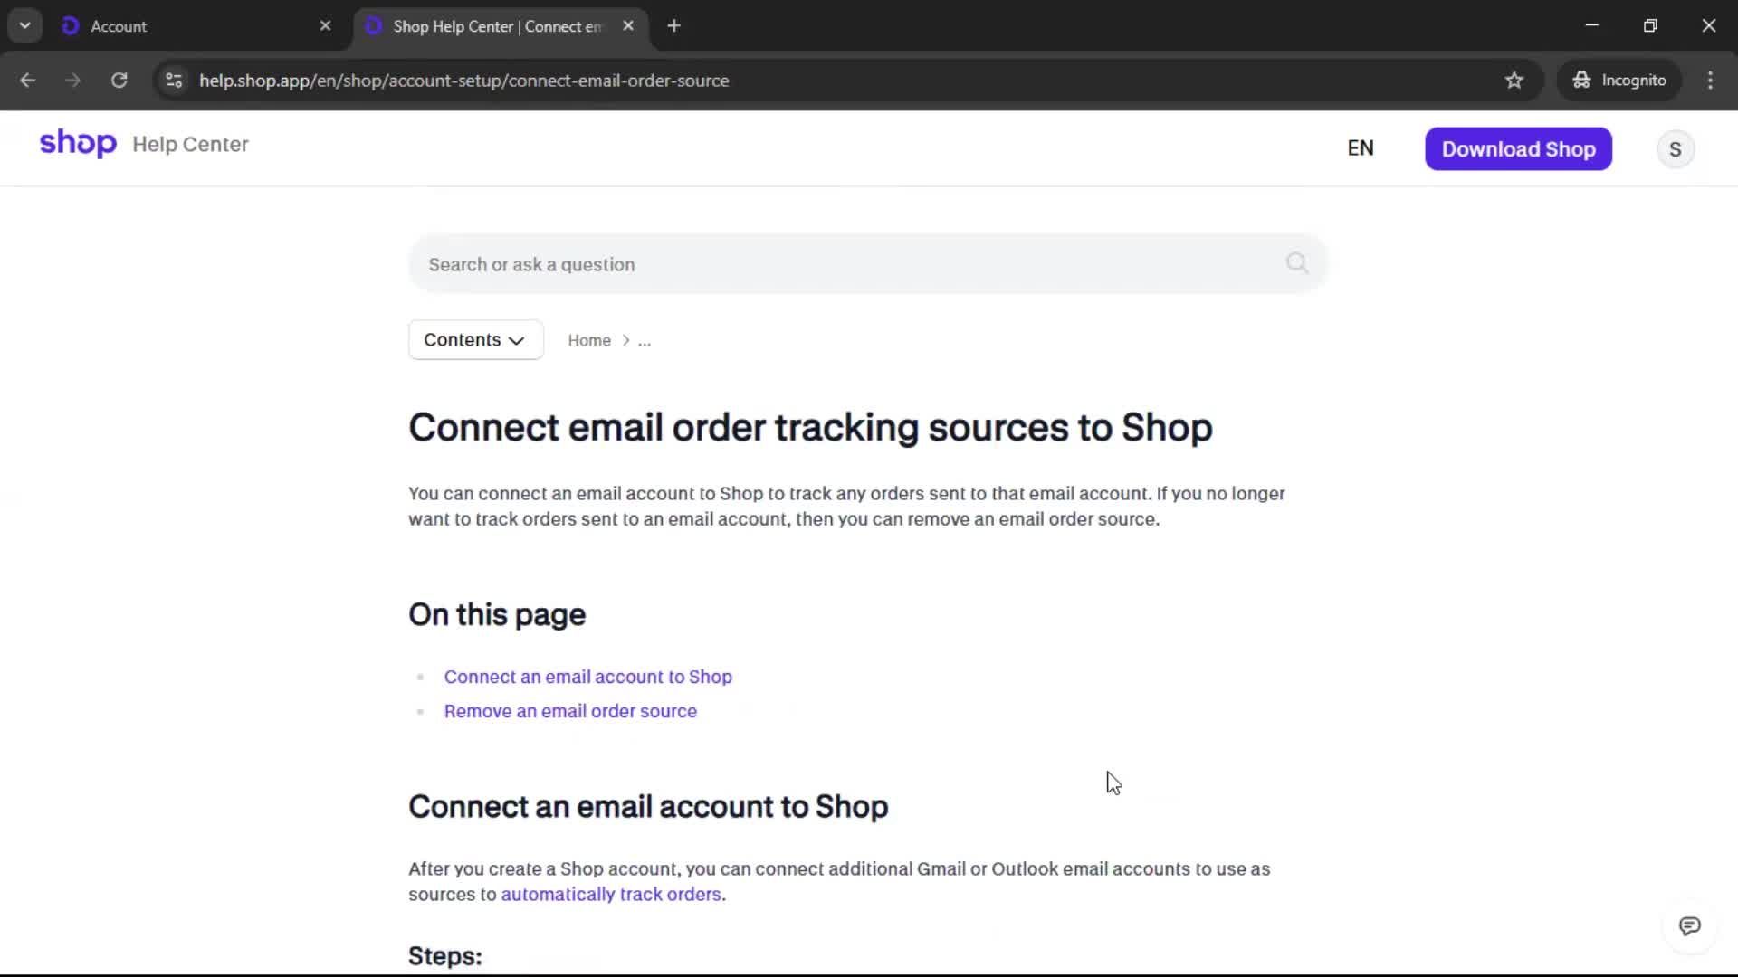Select the Shop Help Center tab
The height and width of the screenshot is (977, 1738).
496,26
